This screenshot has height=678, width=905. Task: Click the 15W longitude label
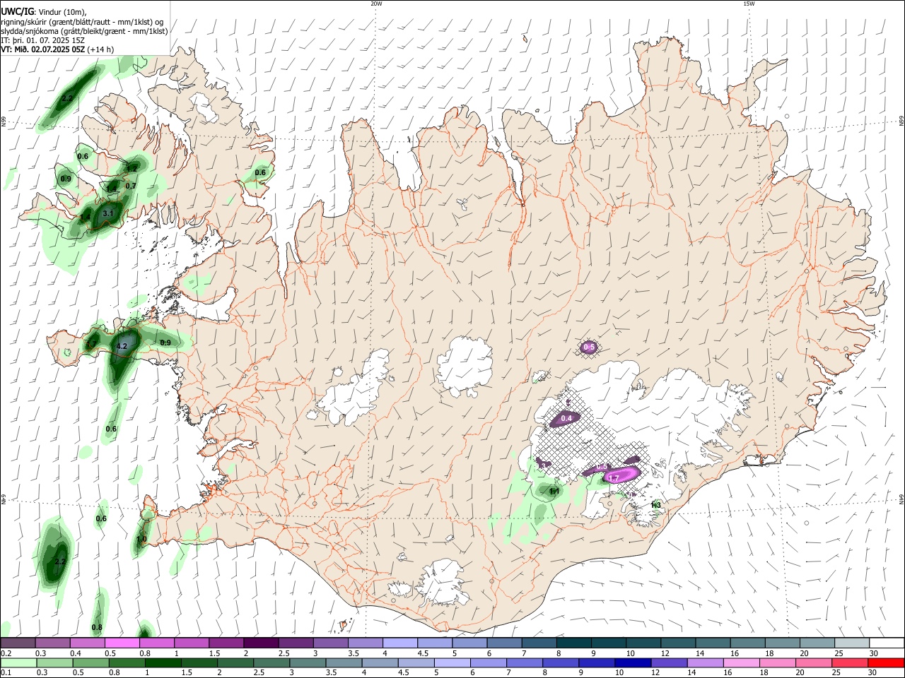tap(749, 4)
